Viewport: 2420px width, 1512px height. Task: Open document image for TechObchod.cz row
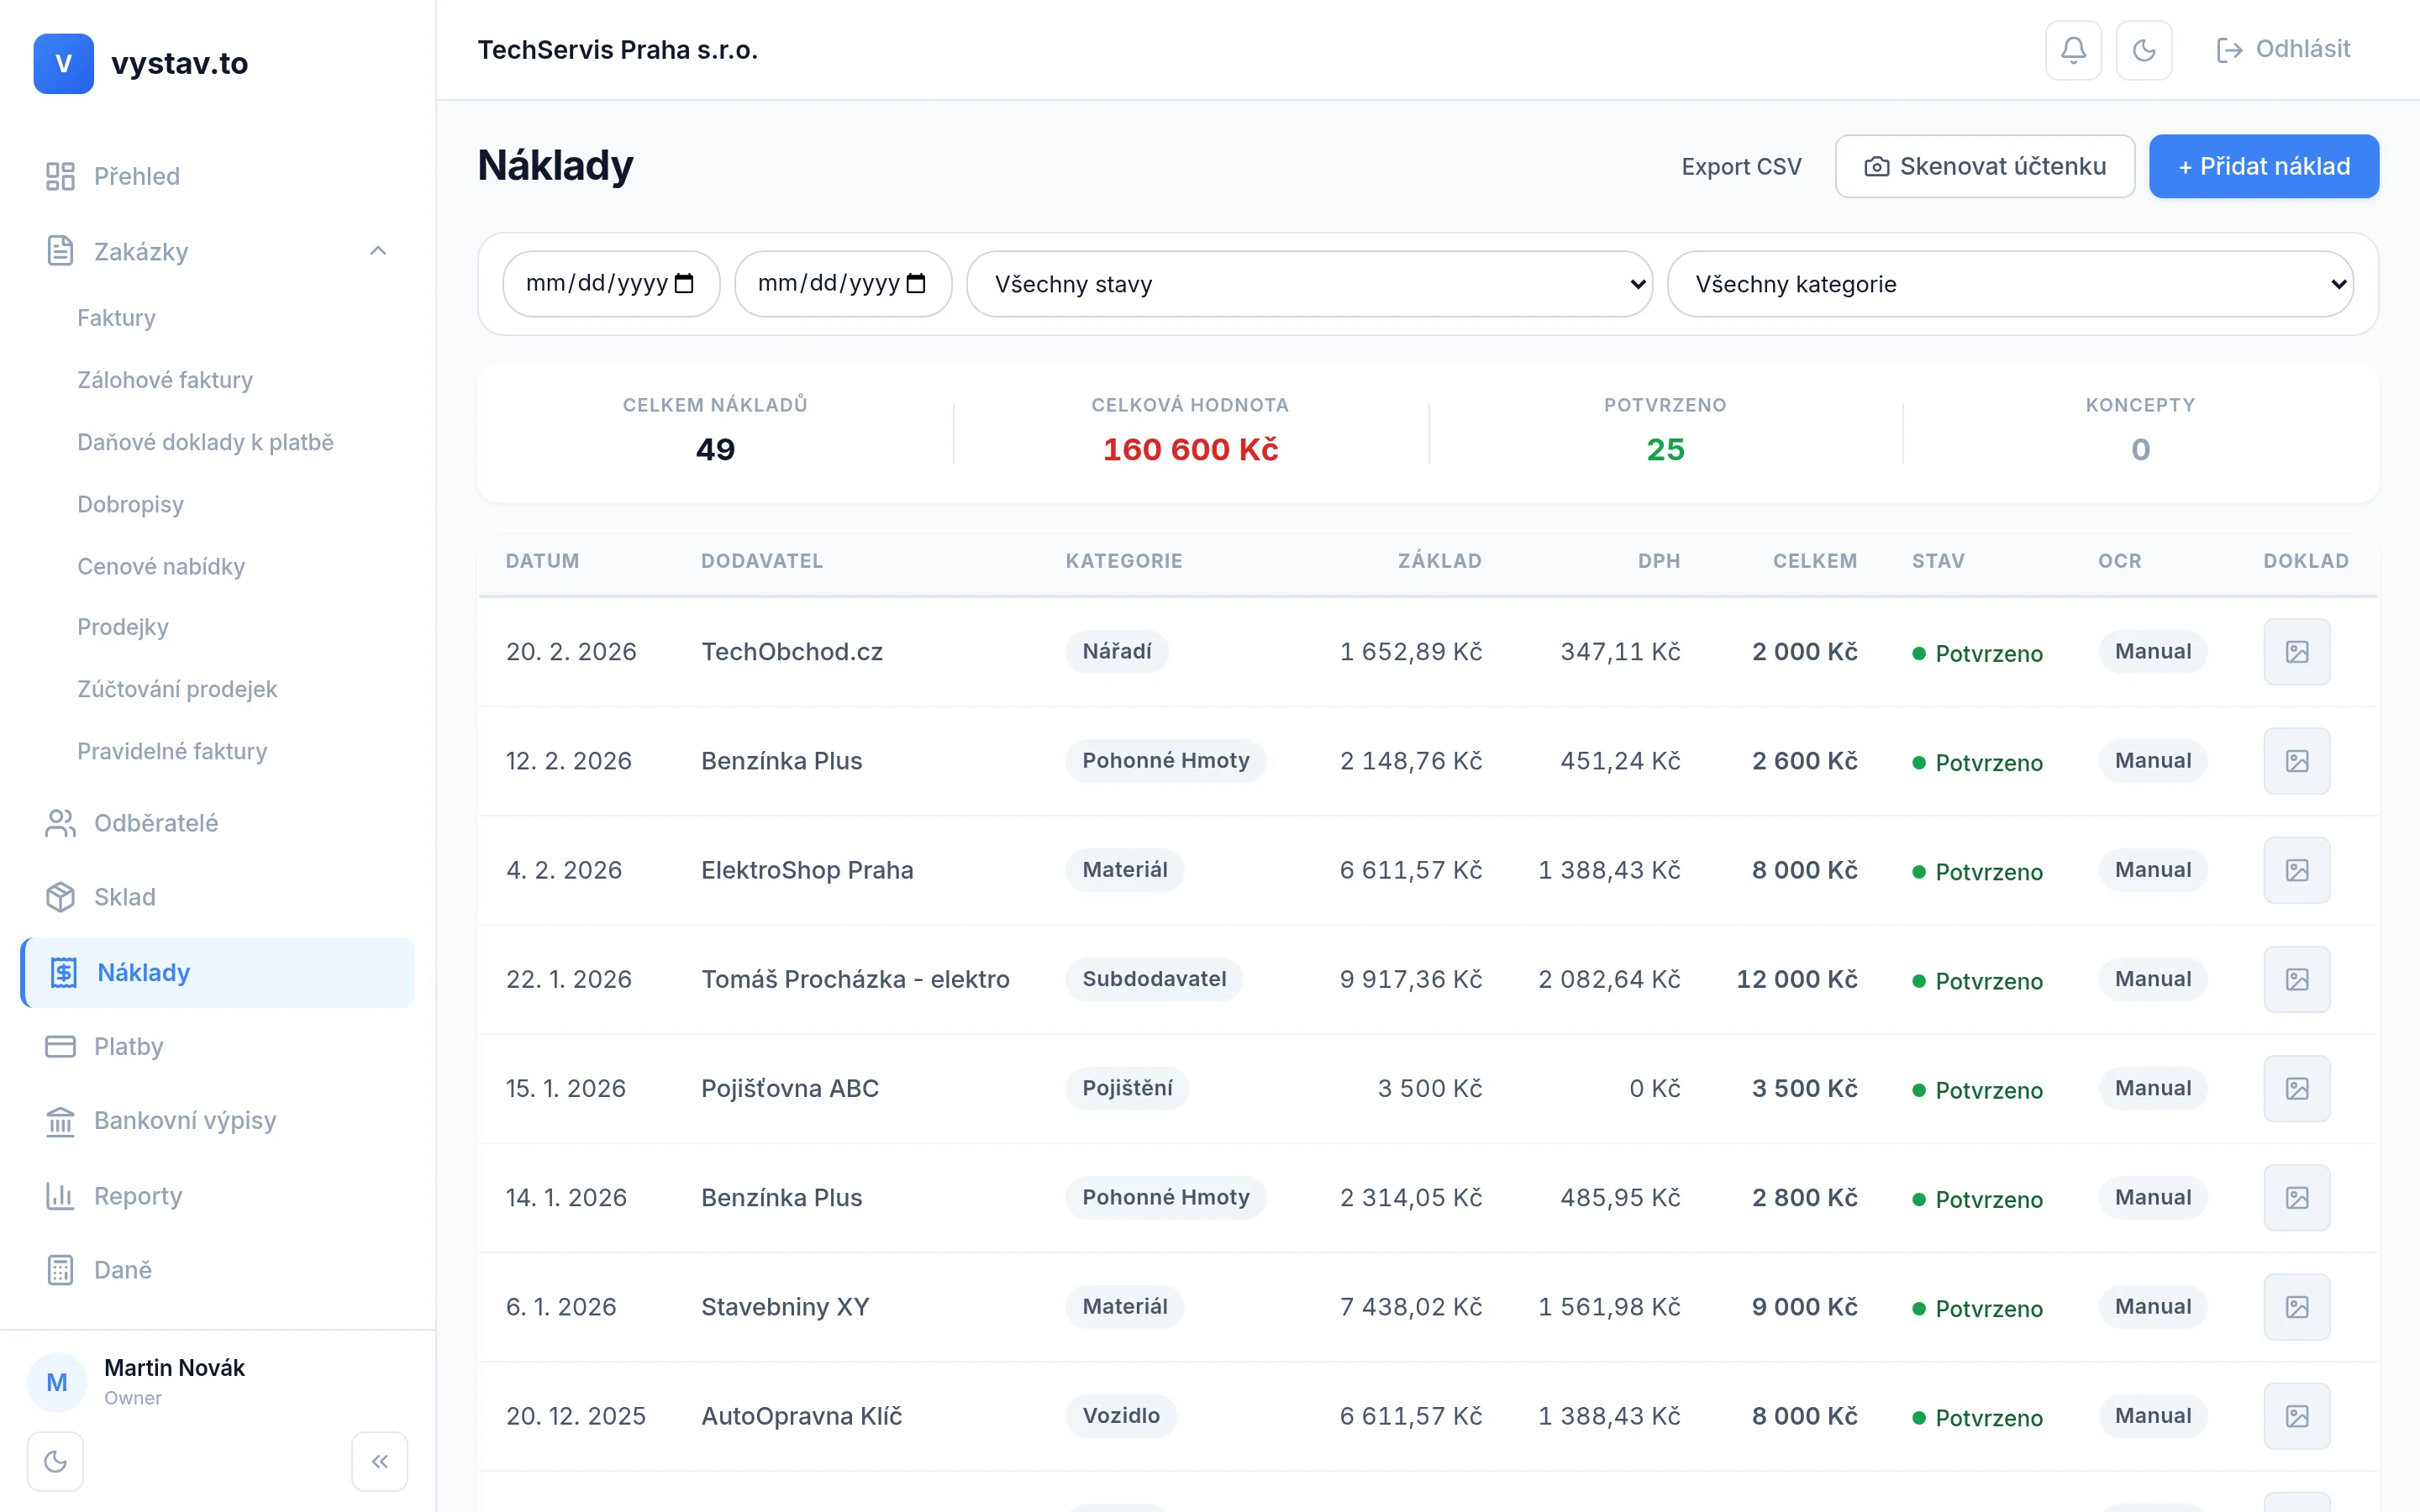[x=2296, y=652]
